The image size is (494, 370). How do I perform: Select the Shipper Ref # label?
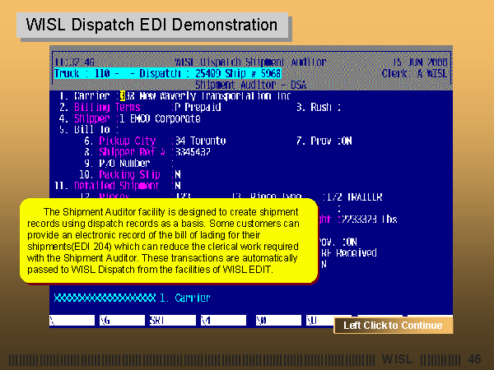[x=132, y=152]
